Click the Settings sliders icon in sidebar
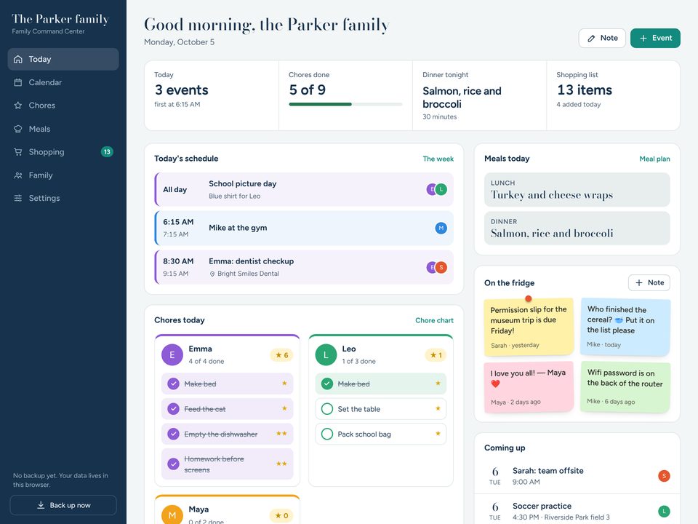This screenshot has height=524, width=698. 17,198
